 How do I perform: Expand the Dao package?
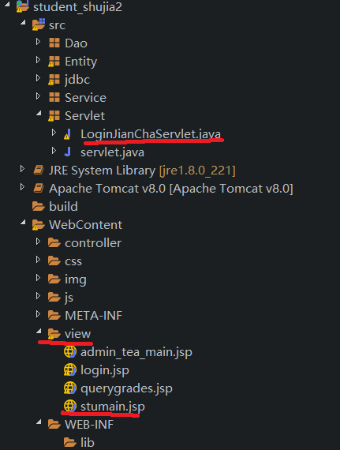click(x=38, y=42)
